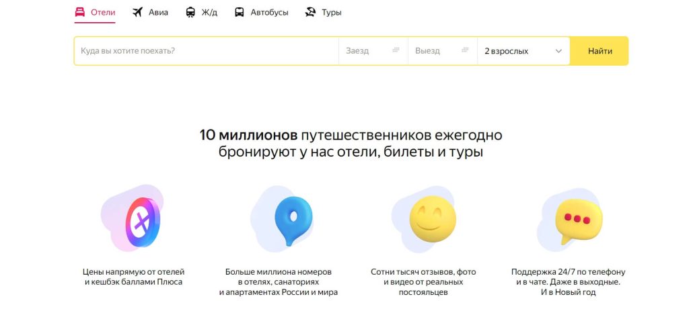The width and height of the screenshot is (689, 313).
Task: Click the bed icon for Отели
Action: tap(80, 12)
